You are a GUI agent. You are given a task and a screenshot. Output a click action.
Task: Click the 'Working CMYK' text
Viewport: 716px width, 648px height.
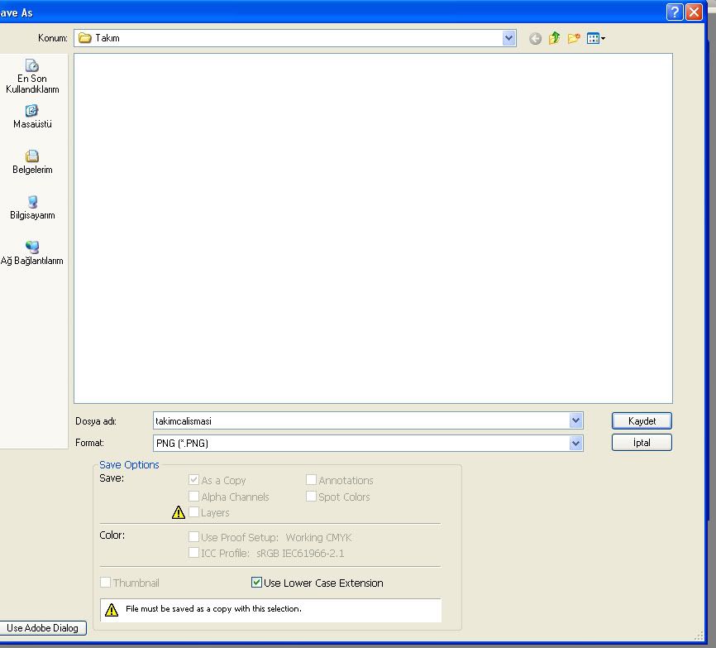coord(319,537)
